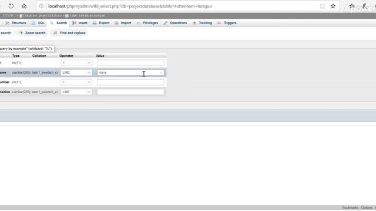
Task: Click latin1_swedish_ci collation in position row
Action: (45, 92)
